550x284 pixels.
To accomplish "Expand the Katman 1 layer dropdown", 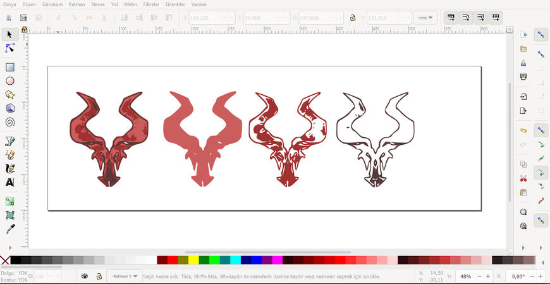I will coord(125,276).
